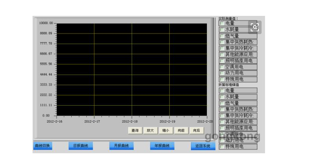Screen dimensions: 317x156
Task: Enable 水耗量 checkbox under 折算标准煤值
Action: click(222, 97)
